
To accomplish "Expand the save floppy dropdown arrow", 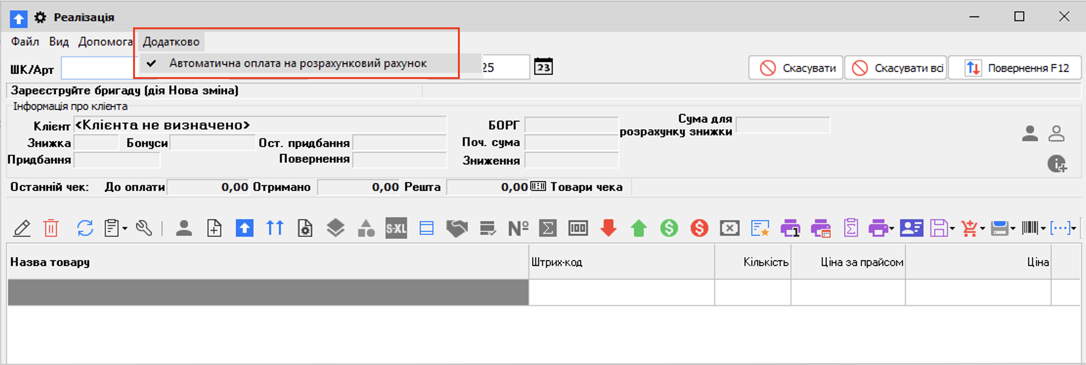I will coord(952,228).
